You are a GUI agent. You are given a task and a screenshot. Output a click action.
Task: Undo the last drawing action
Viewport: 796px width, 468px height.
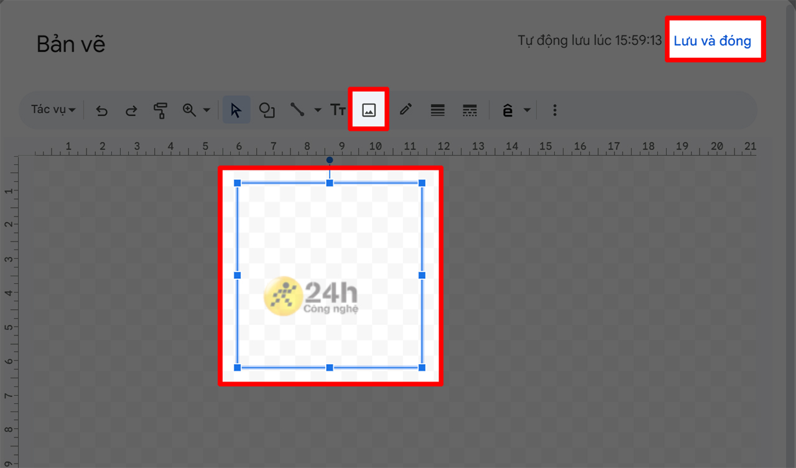(102, 111)
